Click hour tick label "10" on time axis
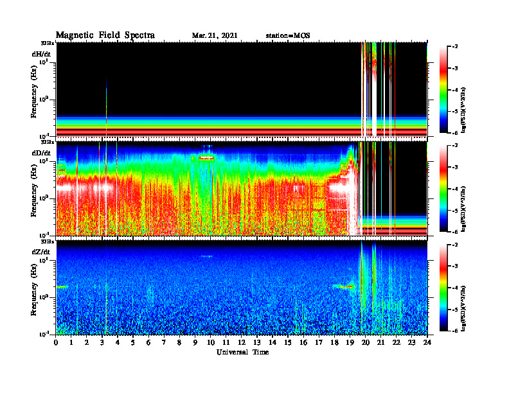Screen dimensions: 509x393 point(211,342)
